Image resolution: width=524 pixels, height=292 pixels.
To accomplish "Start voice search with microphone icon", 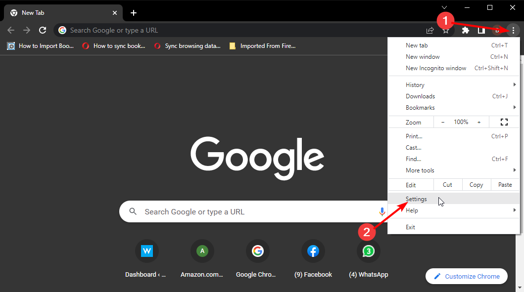I will [x=381, y=211].
